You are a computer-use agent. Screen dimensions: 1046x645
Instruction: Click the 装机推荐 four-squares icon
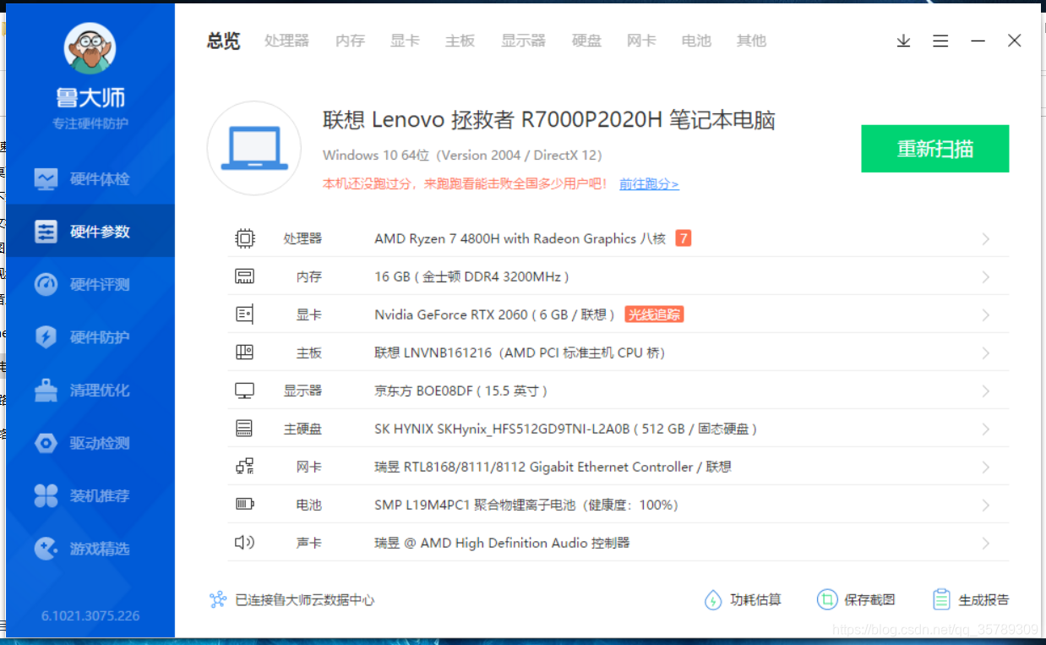(46, 496)
